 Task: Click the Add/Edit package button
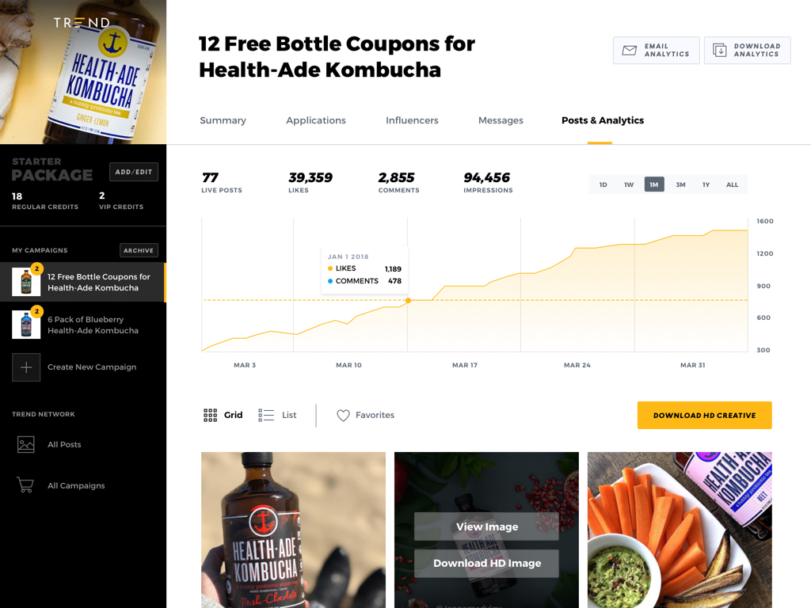tap(133, 172)
